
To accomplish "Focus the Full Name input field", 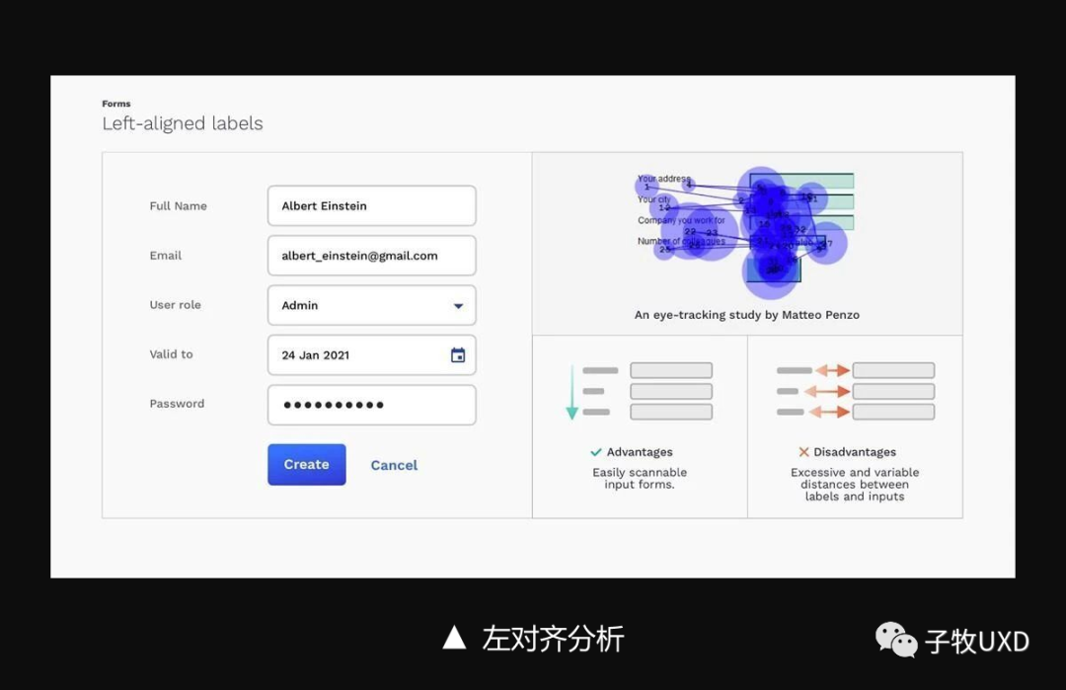I will pos(372,206).
